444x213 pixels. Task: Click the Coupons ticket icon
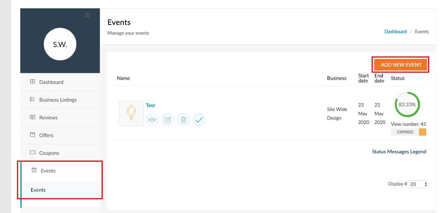pos(33,153)
